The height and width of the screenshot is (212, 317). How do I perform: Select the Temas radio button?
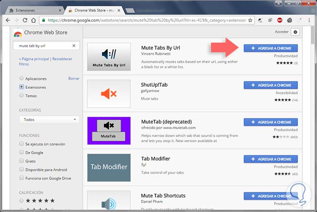pos(21,95)
